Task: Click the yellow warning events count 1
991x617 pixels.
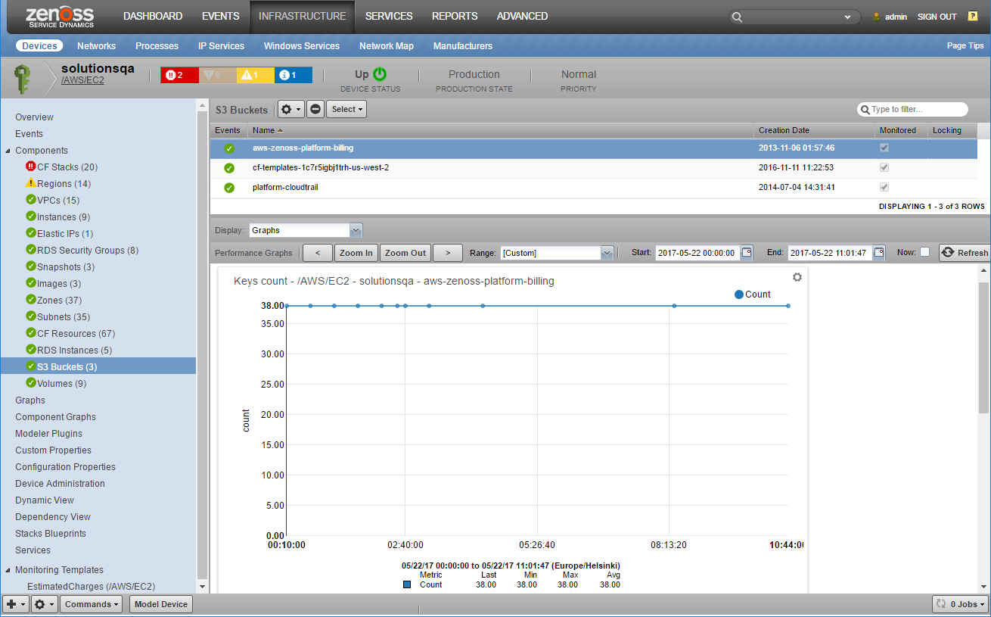Action: tap(255, 75)
